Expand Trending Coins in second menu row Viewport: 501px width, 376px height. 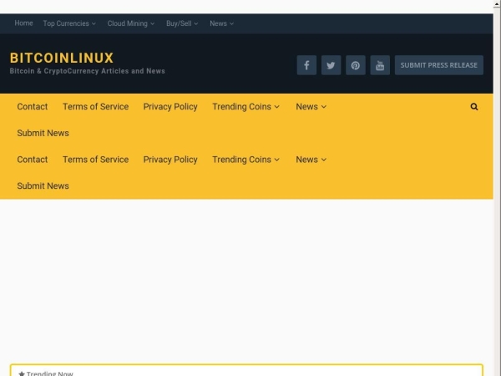[246, 160]
